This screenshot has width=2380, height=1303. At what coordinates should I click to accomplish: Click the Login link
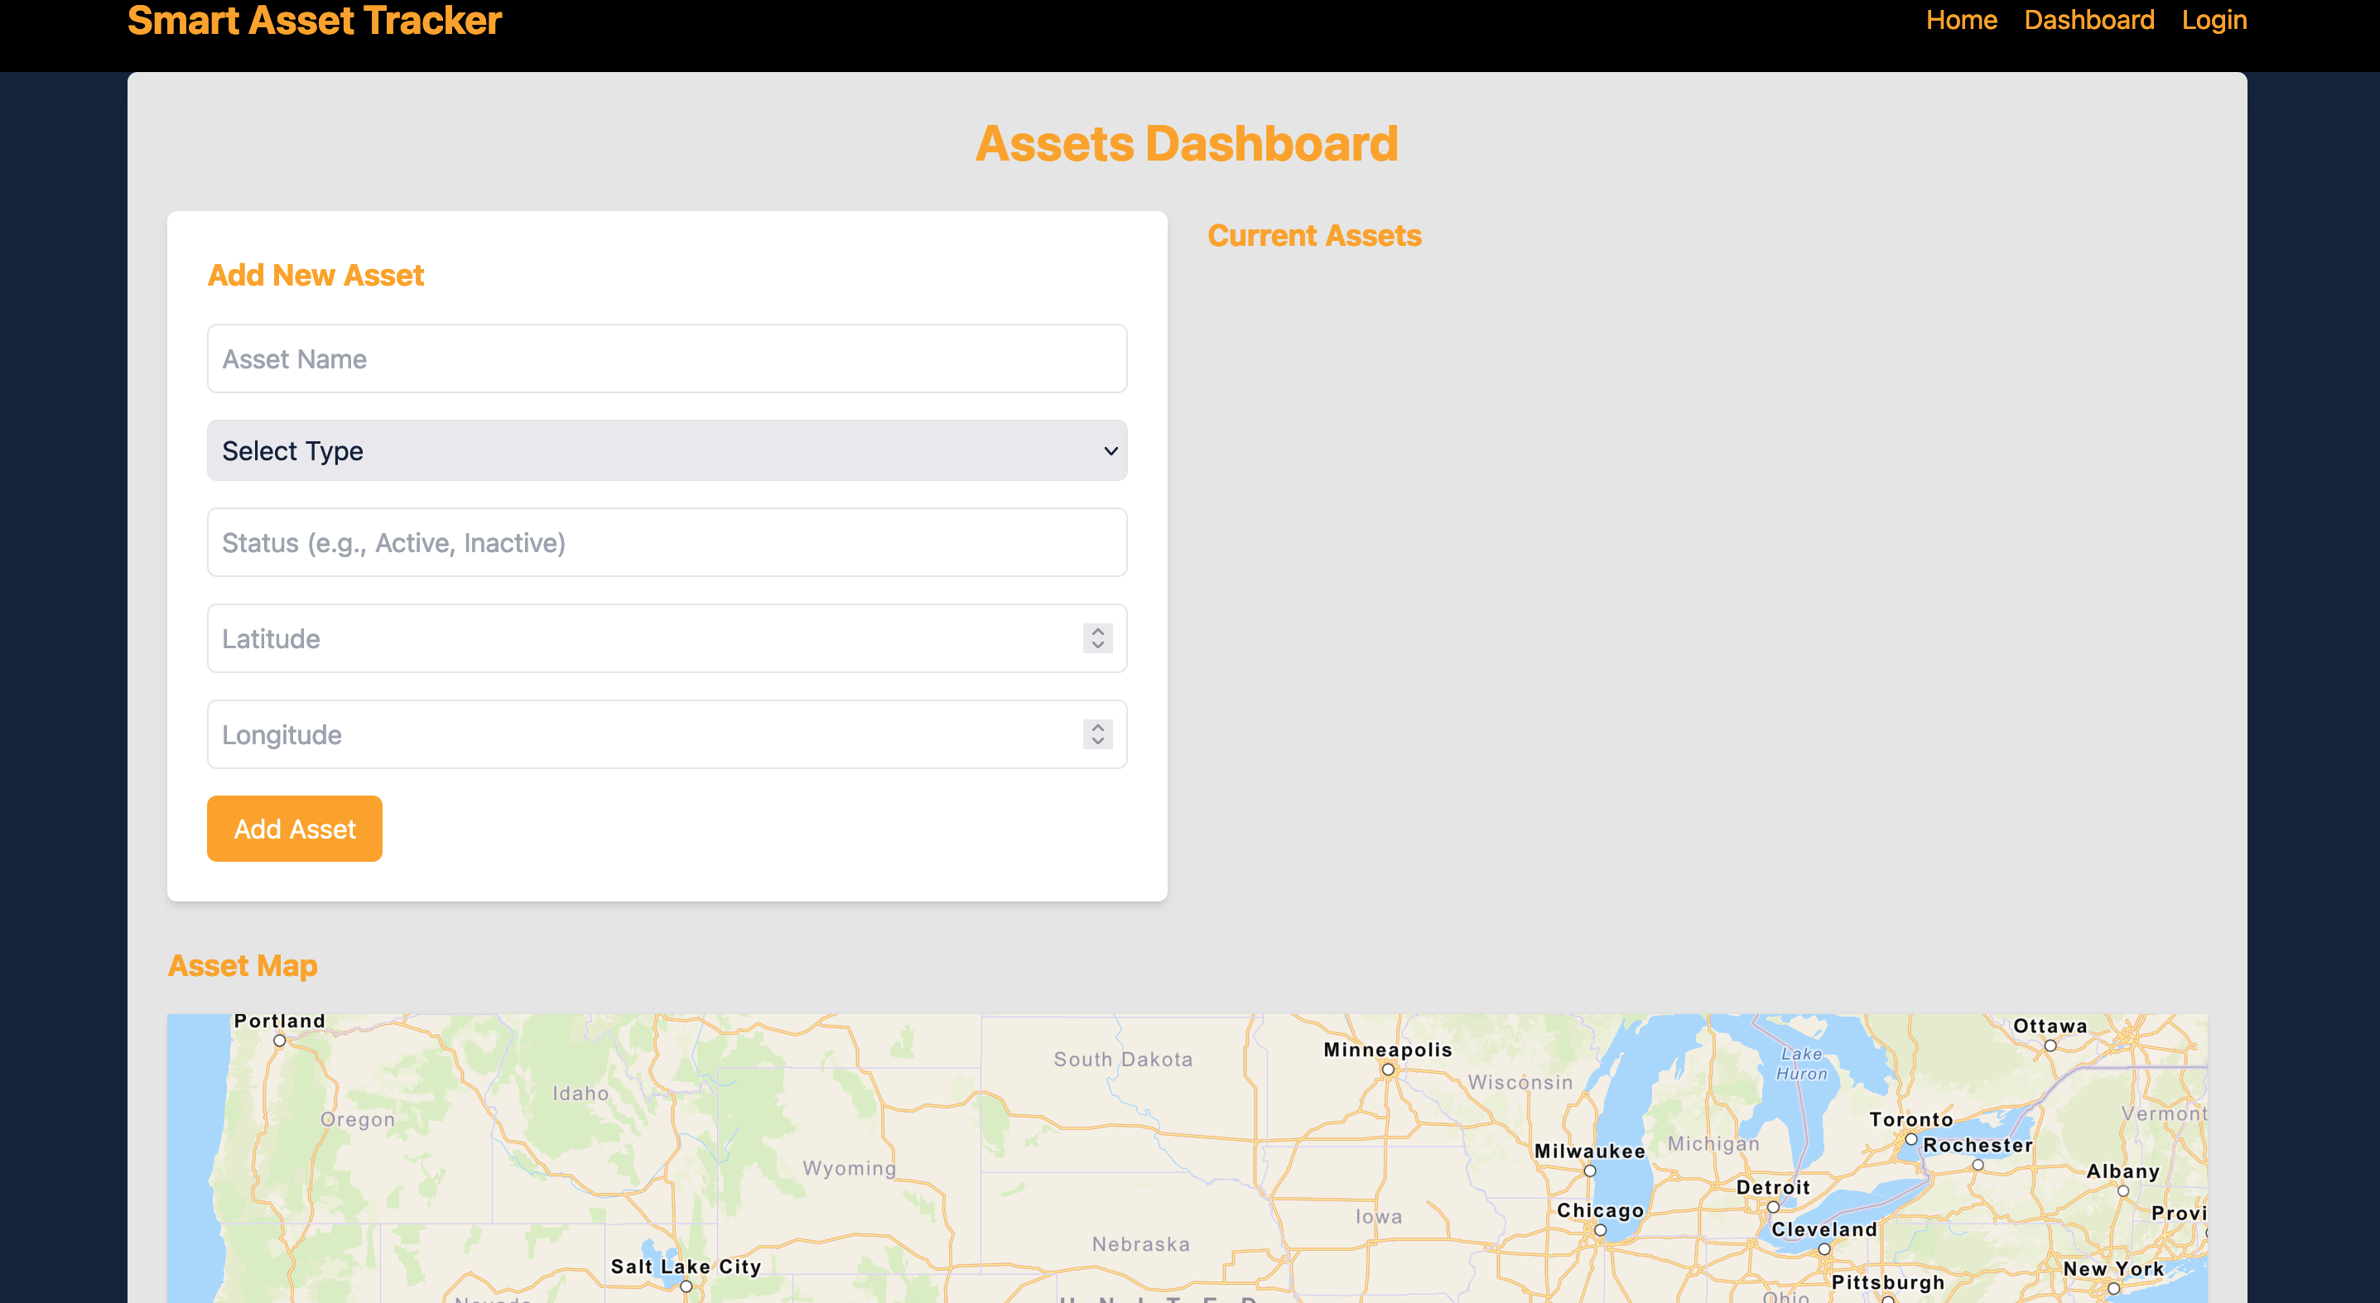2214,19
